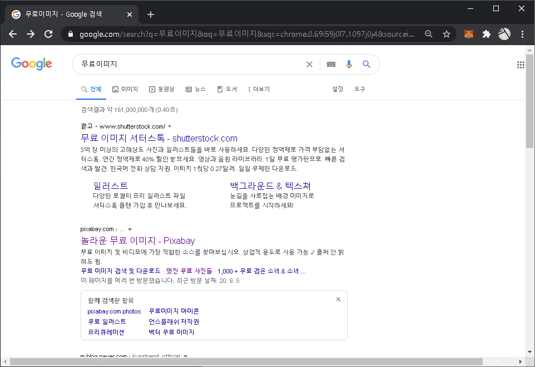This screenshot has height=367, width=535.
Task: Open 멋진 무료 사진들 sublink
Action: pos(189,271)
